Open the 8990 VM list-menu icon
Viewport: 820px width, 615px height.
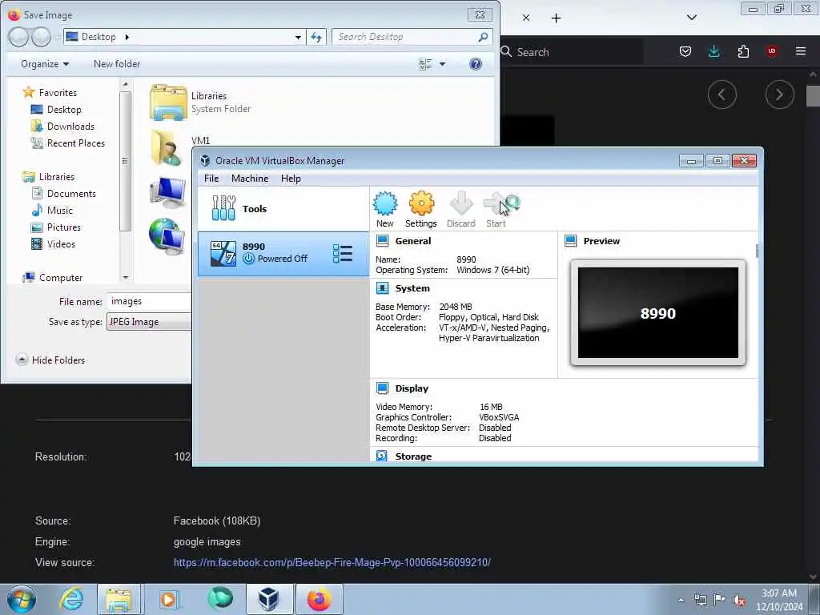[343, 254]
